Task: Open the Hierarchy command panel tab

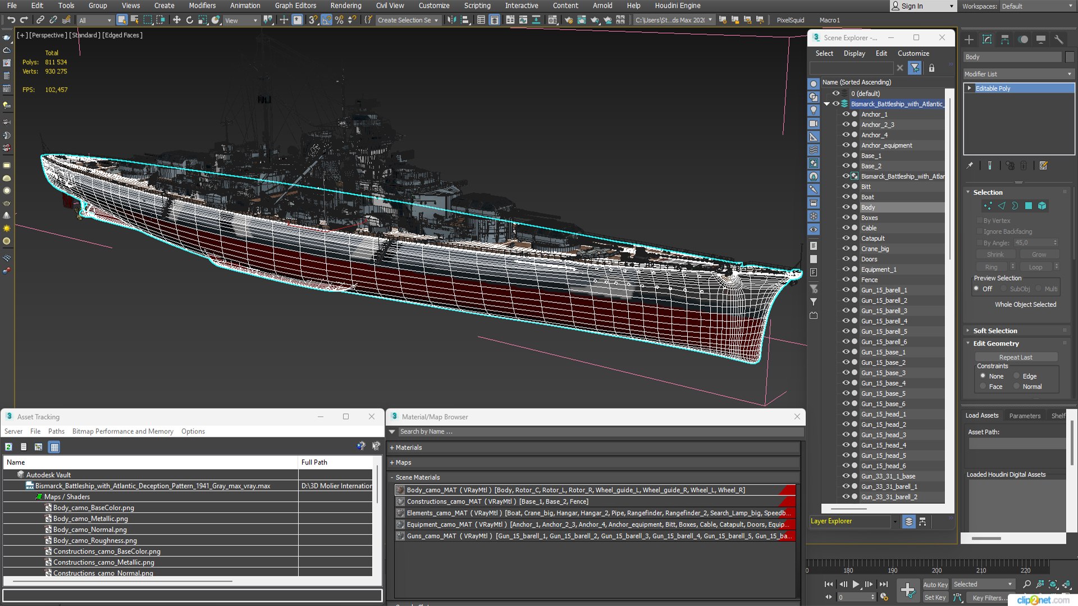Action: [x=1005, y=39]
